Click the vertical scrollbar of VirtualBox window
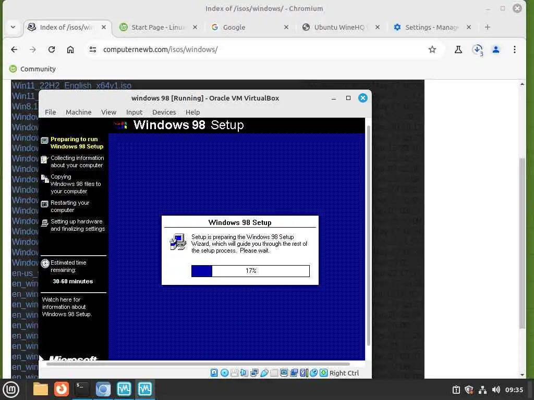Viewport: 534px width, 400px height. (x=368, y=235)
